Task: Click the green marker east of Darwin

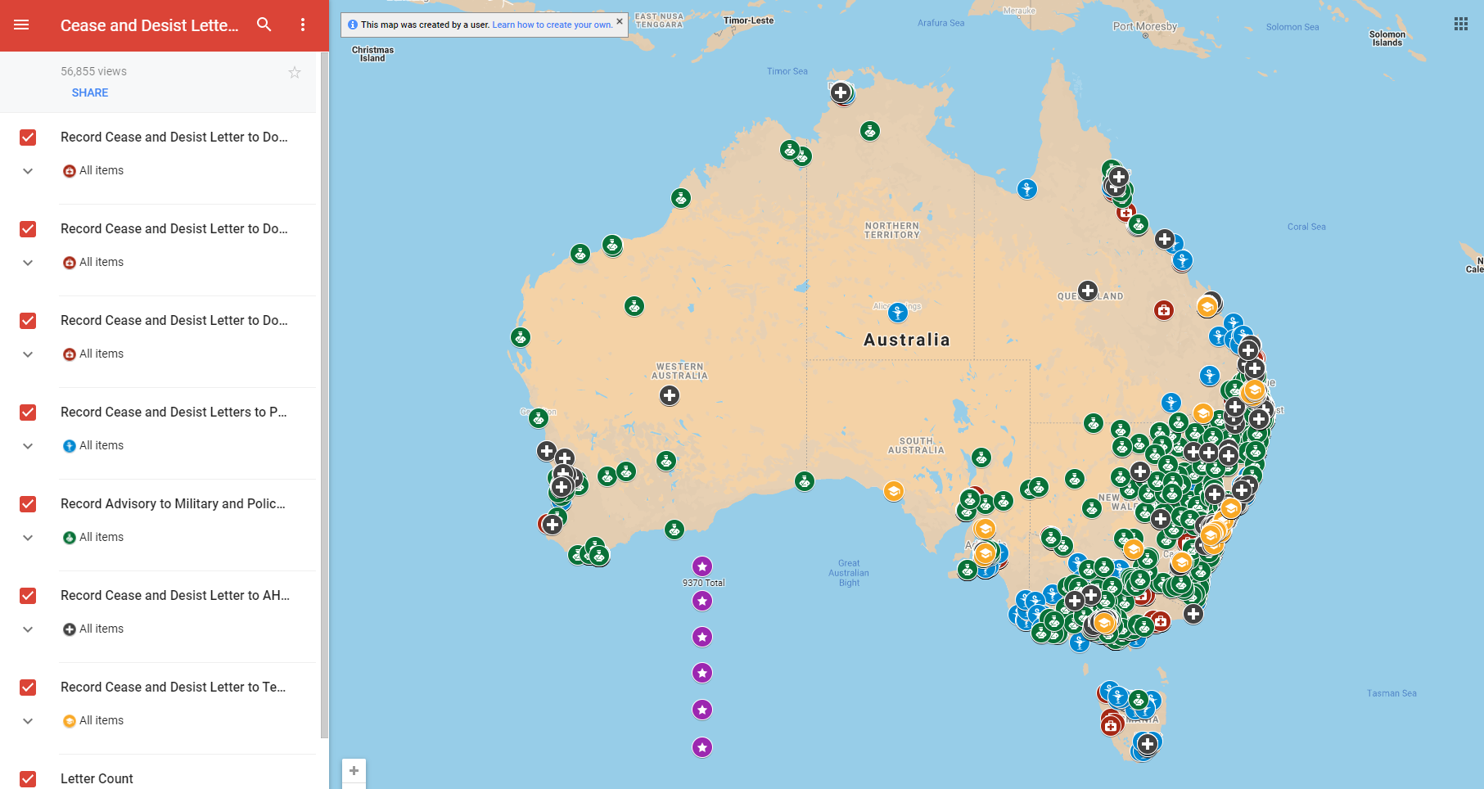Action: (x=870, y=131)
